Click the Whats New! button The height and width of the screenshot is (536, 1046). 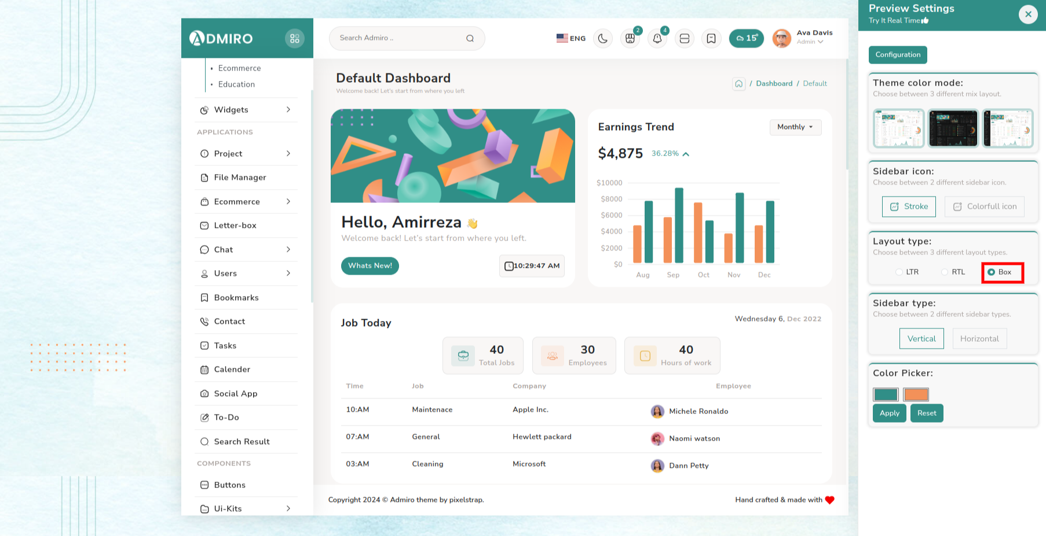tap(370, 266)
